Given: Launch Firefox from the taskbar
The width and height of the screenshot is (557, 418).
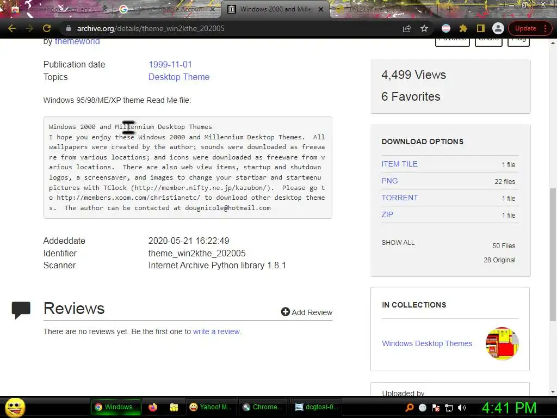Looking at the screenshot, I should click(153, 407).
